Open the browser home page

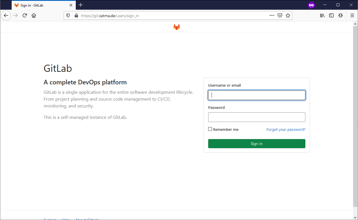pos(34,15)
